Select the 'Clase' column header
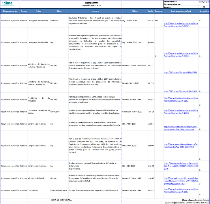This screenshot has height=204, width=210. (x=59, y=11)
